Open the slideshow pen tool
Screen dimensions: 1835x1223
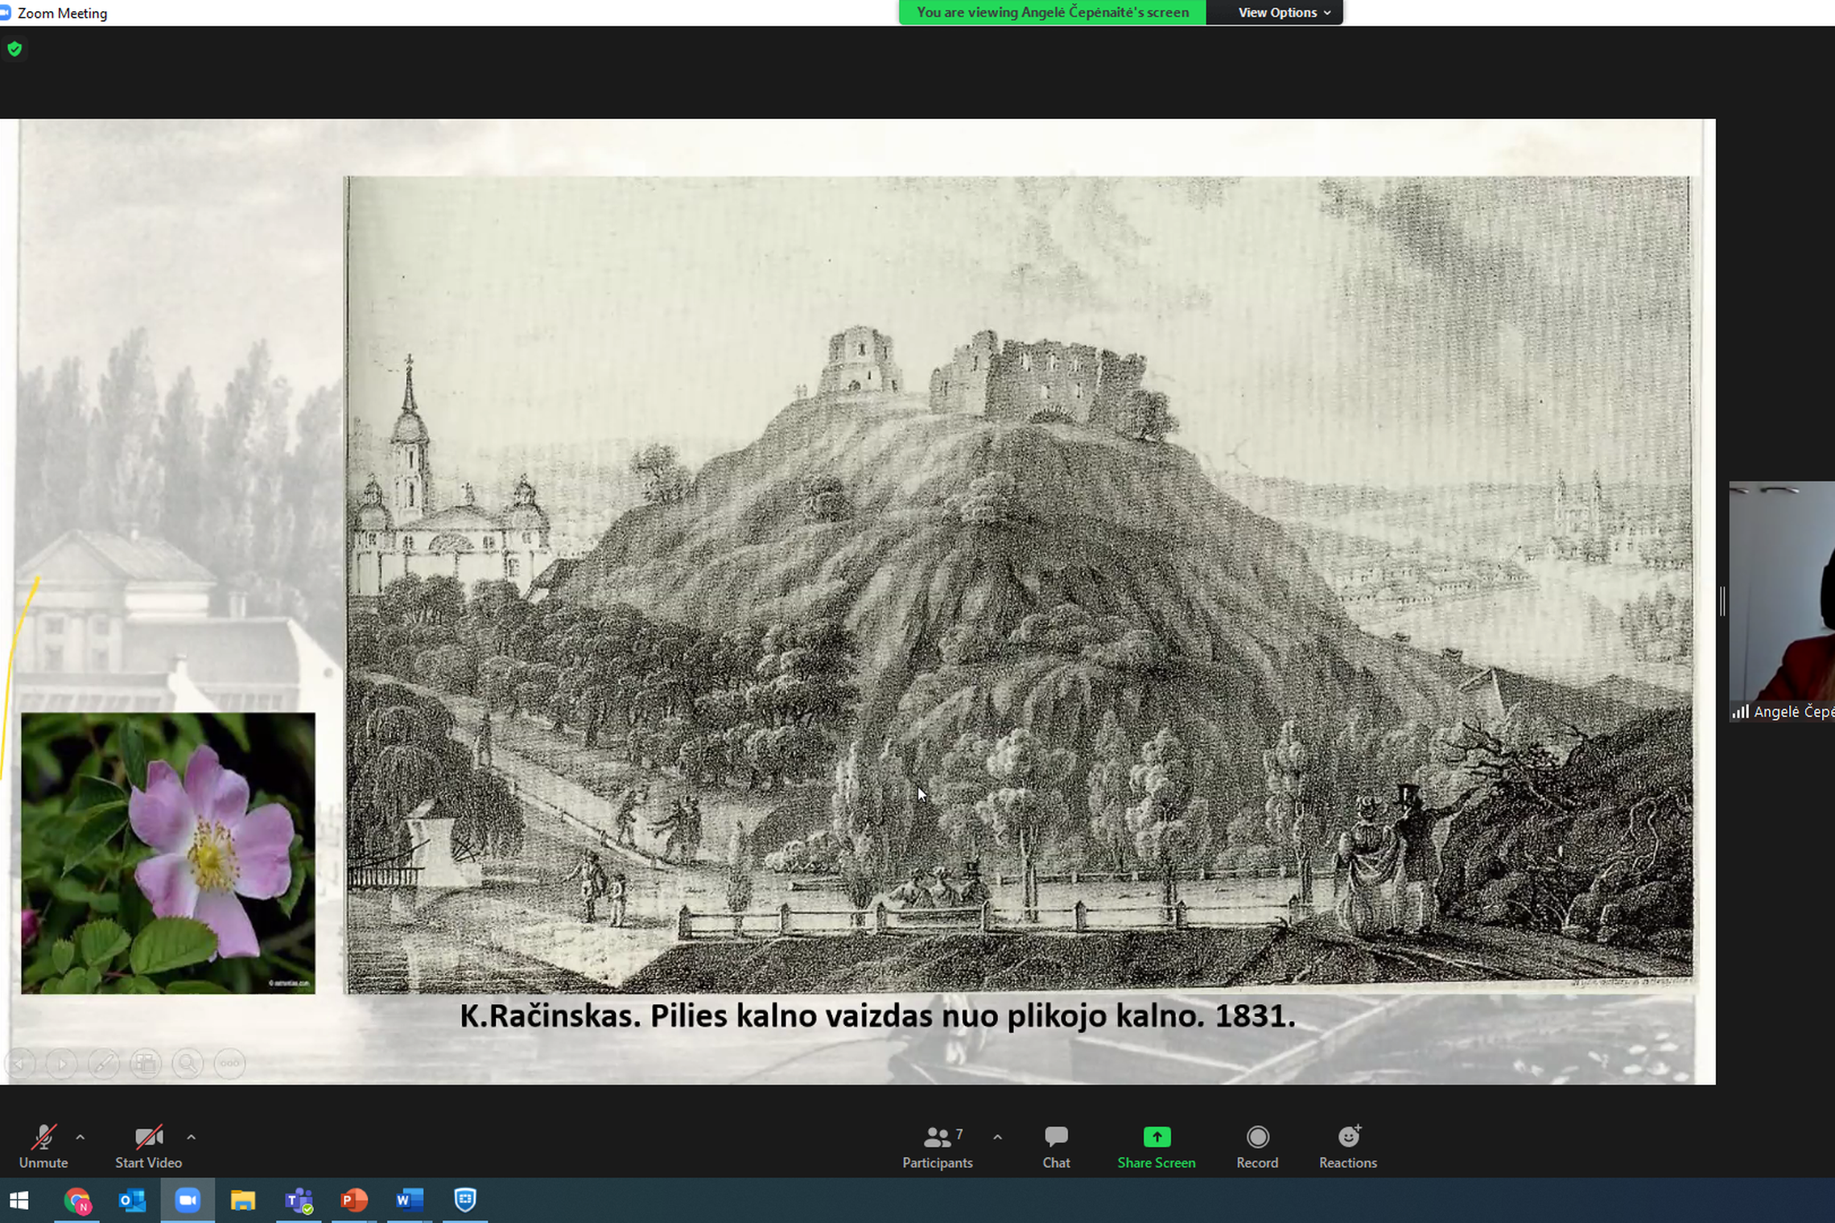104,1064
